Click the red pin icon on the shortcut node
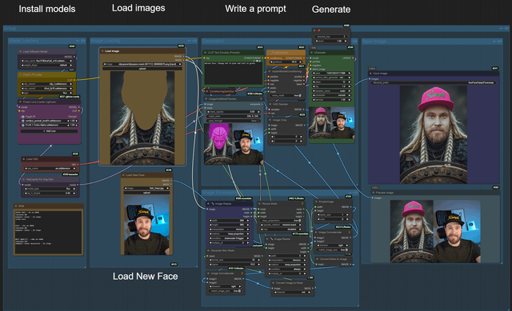The height and width of the screenshot is (311, 512). tap(319, 30)
